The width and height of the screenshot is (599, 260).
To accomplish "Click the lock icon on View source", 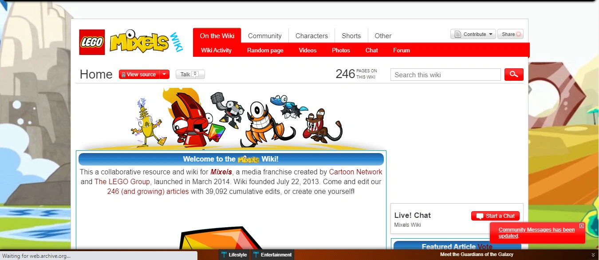I will pos(124,75).
